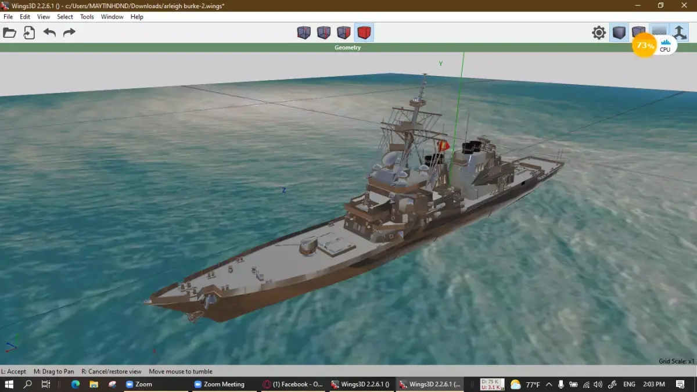
Task: Open clock showing 2:03 PM
Action: point(654,384)
